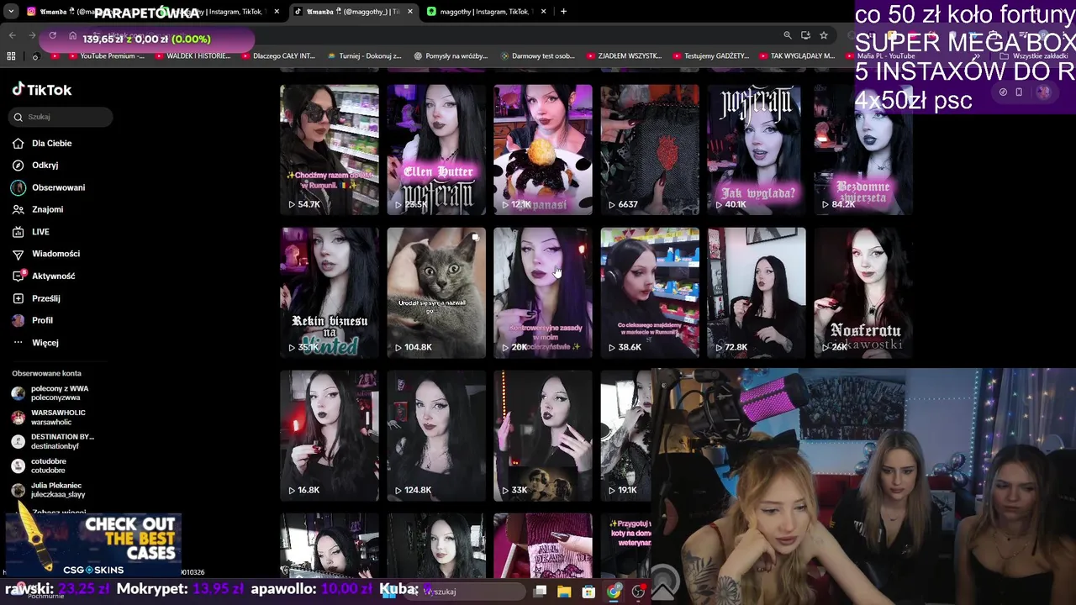Open the Nosferatu ciekawostki video
The width and height of the screenshot is (1076, 605).
(x=863, y=292)
